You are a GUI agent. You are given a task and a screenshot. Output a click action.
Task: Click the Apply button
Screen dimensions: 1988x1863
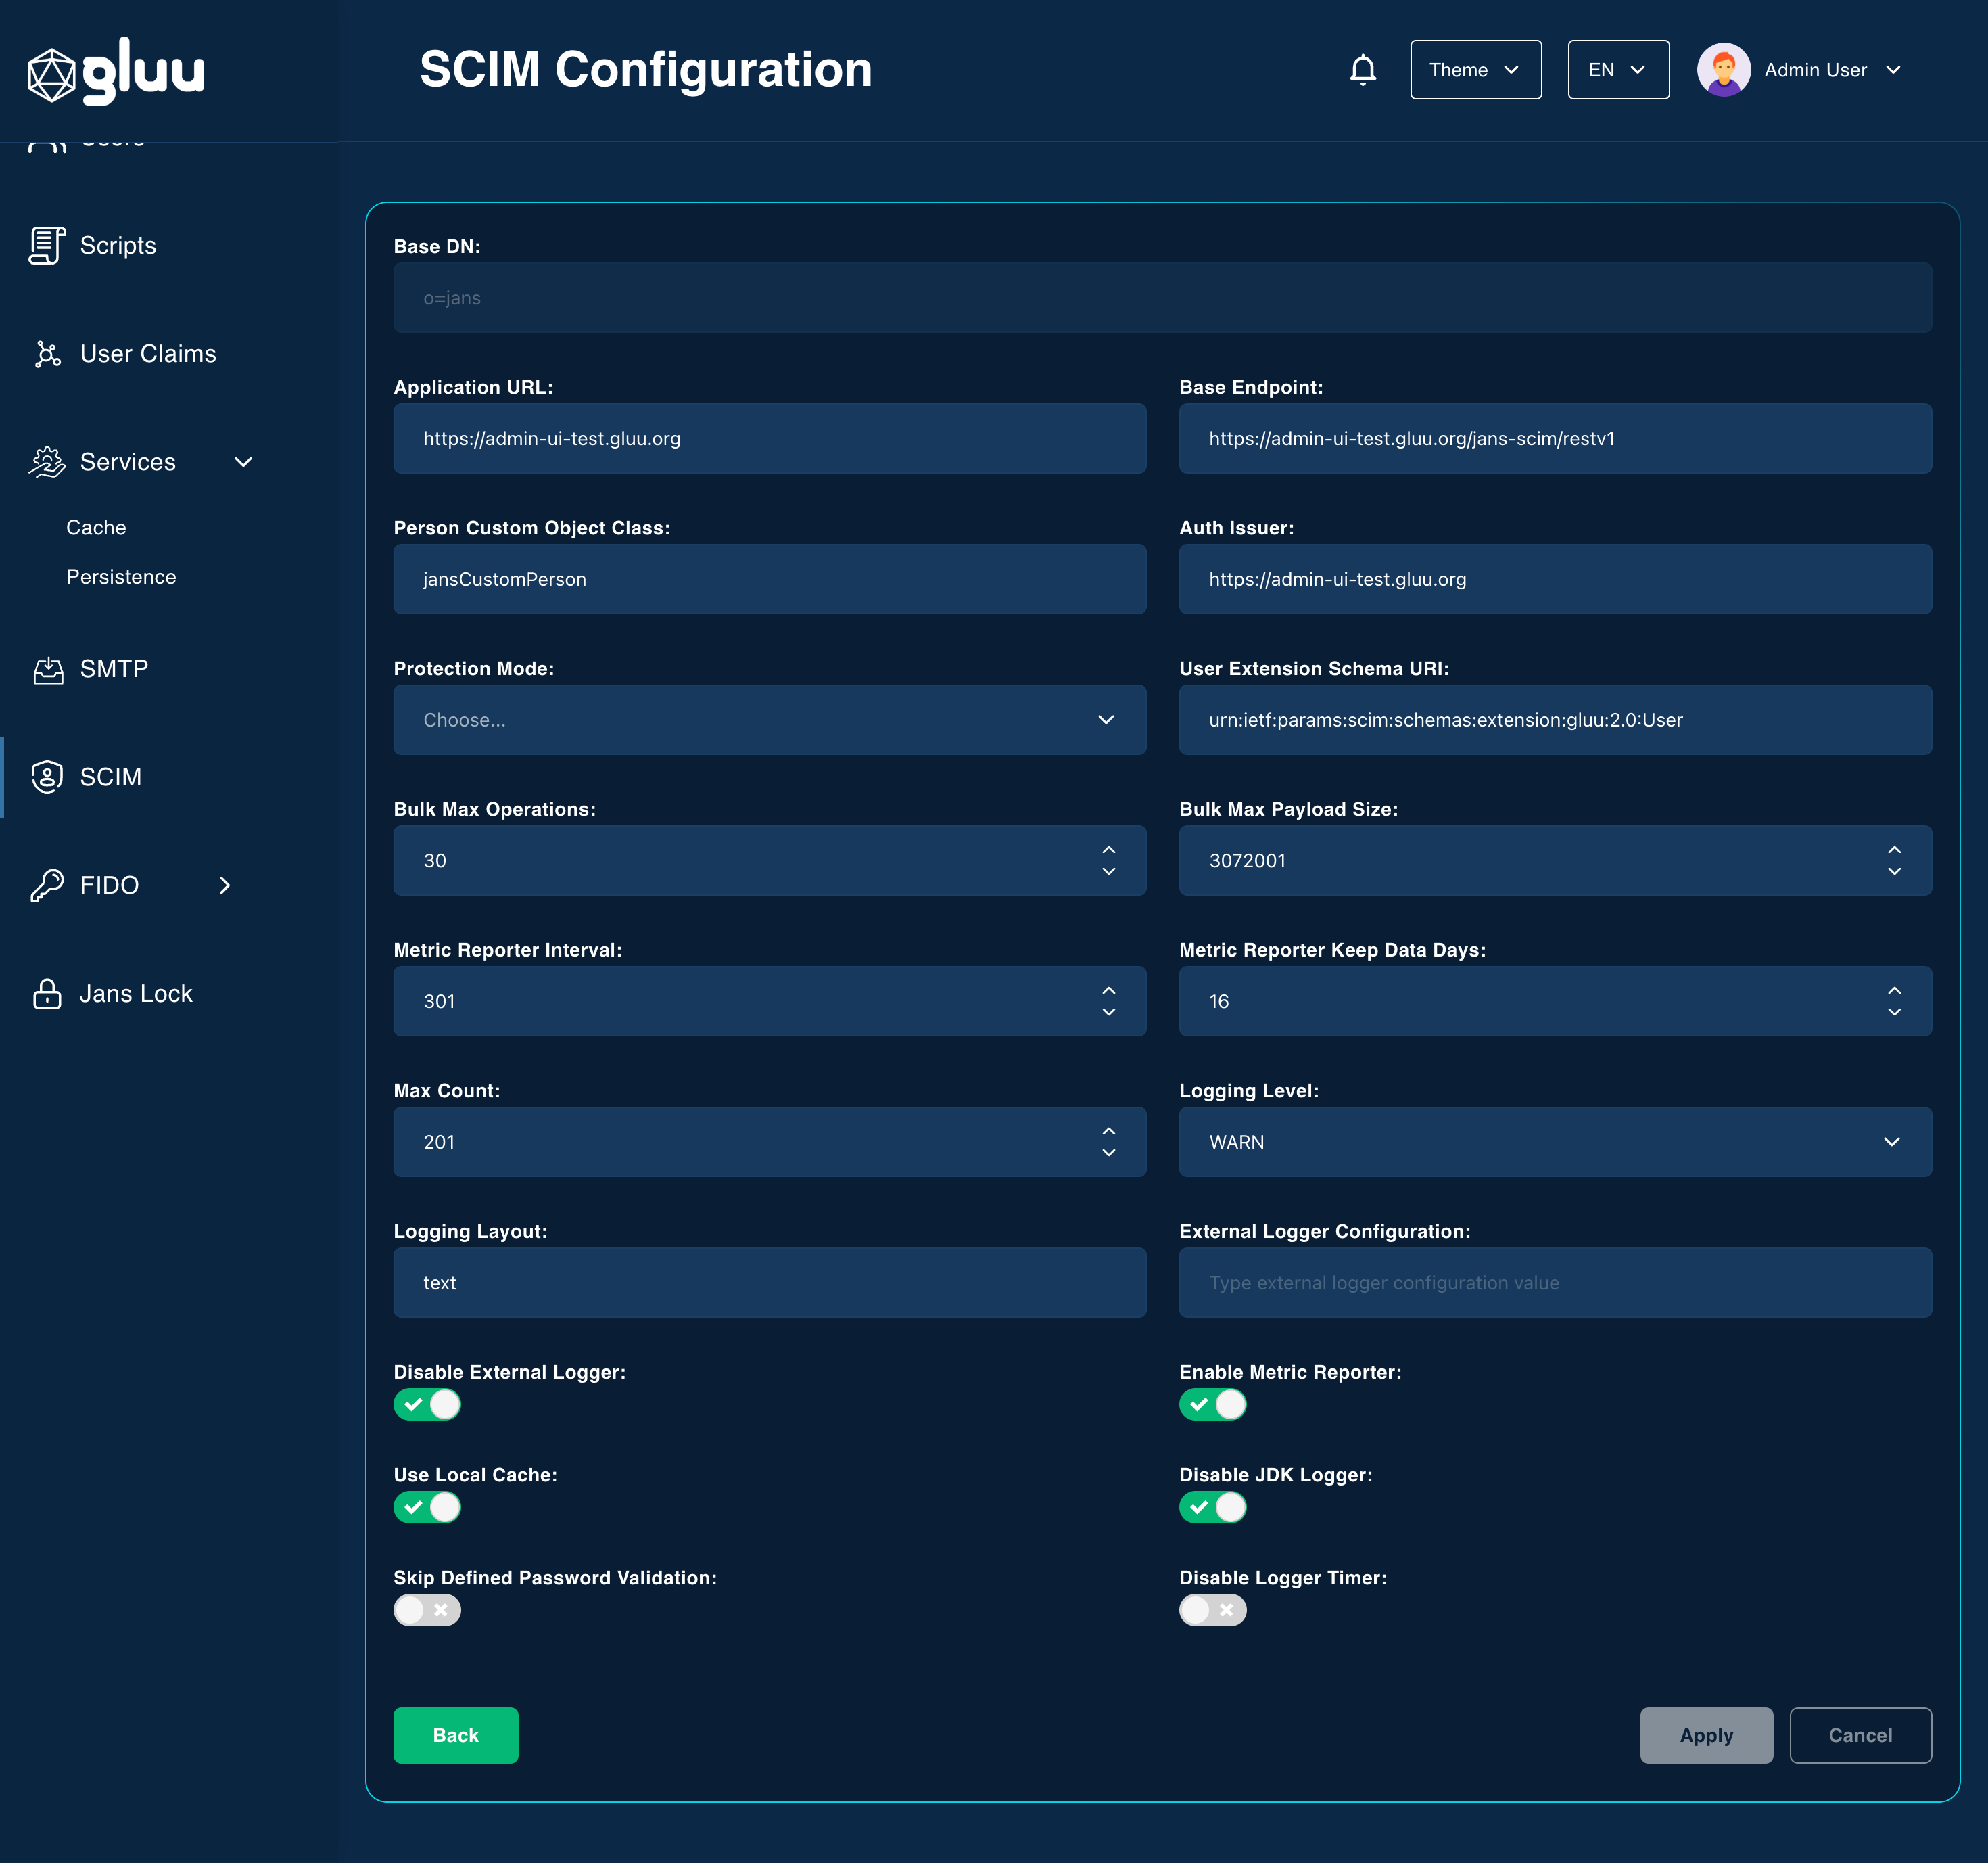point(1706,1736)
